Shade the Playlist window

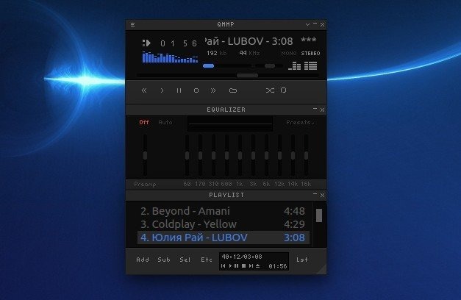[x=315, y=194]
